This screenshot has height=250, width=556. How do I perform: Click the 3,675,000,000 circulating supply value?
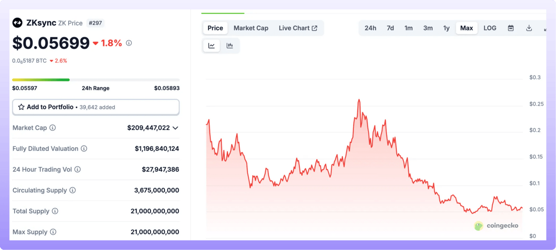[157, 190]
